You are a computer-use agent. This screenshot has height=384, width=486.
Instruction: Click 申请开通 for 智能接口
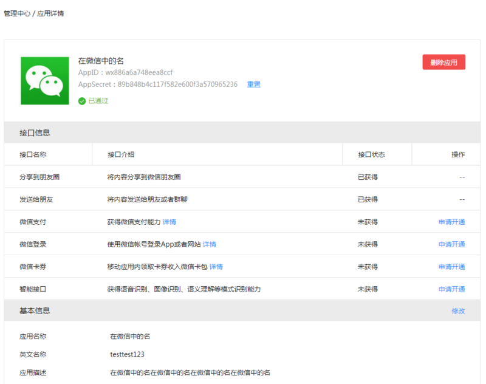[451, 289]
